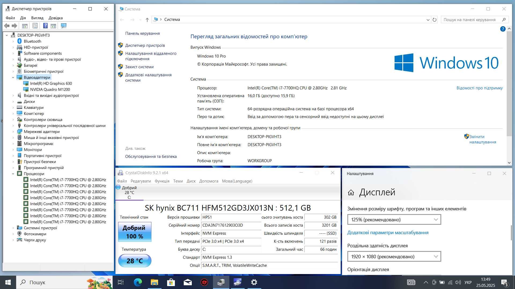Click the Добрий 100 % health status button
The image size is (515, 289).
tap(135, 232)
